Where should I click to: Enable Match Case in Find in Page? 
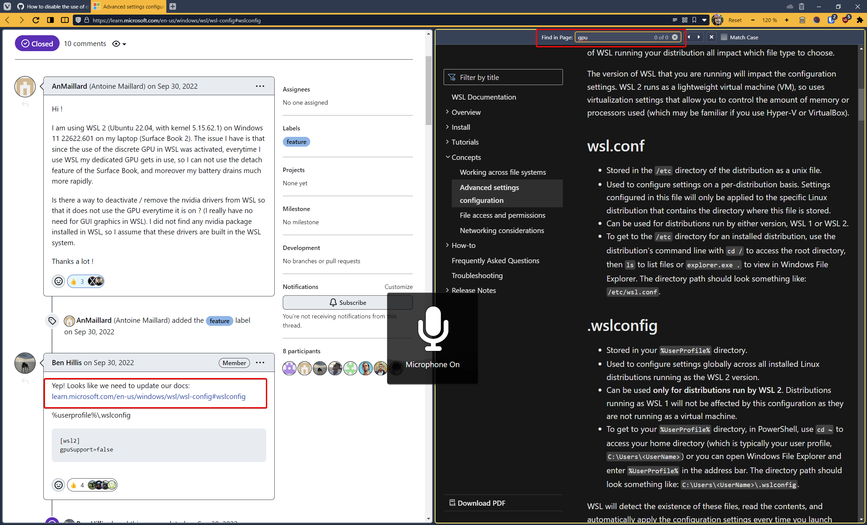(724, 37)
